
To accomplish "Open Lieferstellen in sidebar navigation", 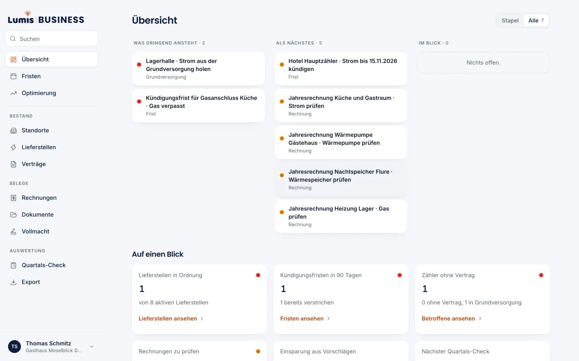I will tap(51, 147).
